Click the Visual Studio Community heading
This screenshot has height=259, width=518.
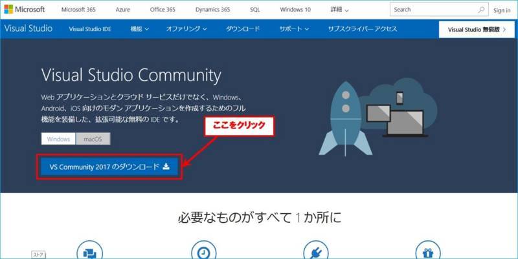coord(131,75)
